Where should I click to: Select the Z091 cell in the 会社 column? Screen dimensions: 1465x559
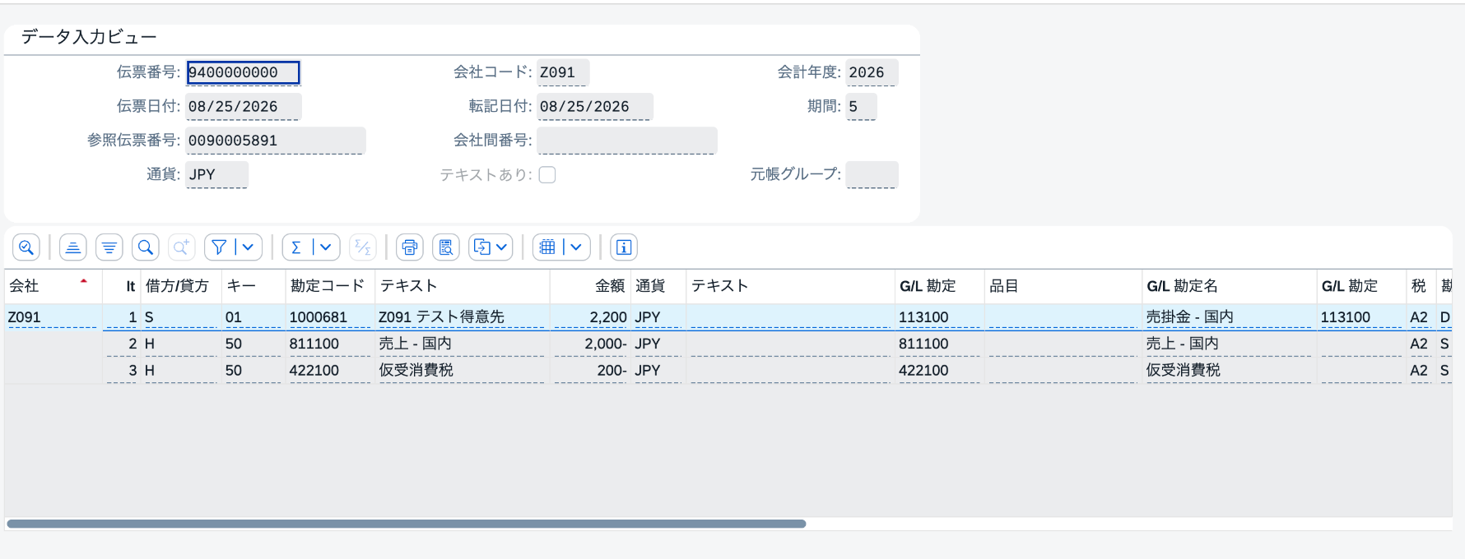coord(53,317)
